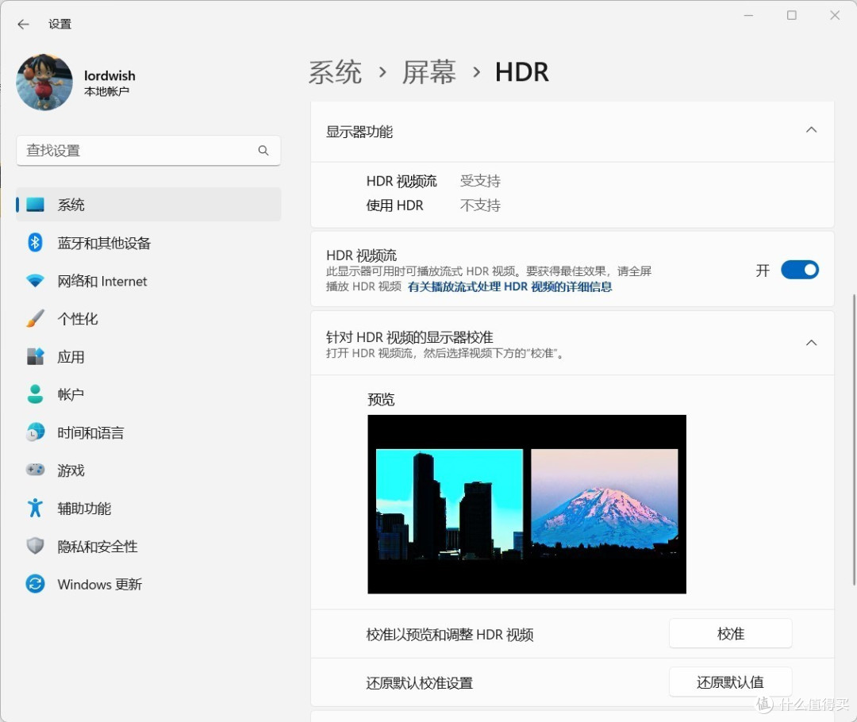The height and width of the screenshot is (722, 857).
Task: Open Windows 更新 via the sync icon
Action: (35, 584)
